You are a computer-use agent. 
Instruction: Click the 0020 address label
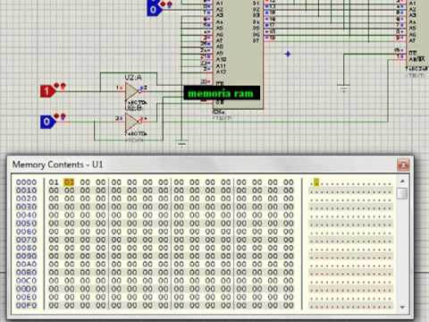26,199
